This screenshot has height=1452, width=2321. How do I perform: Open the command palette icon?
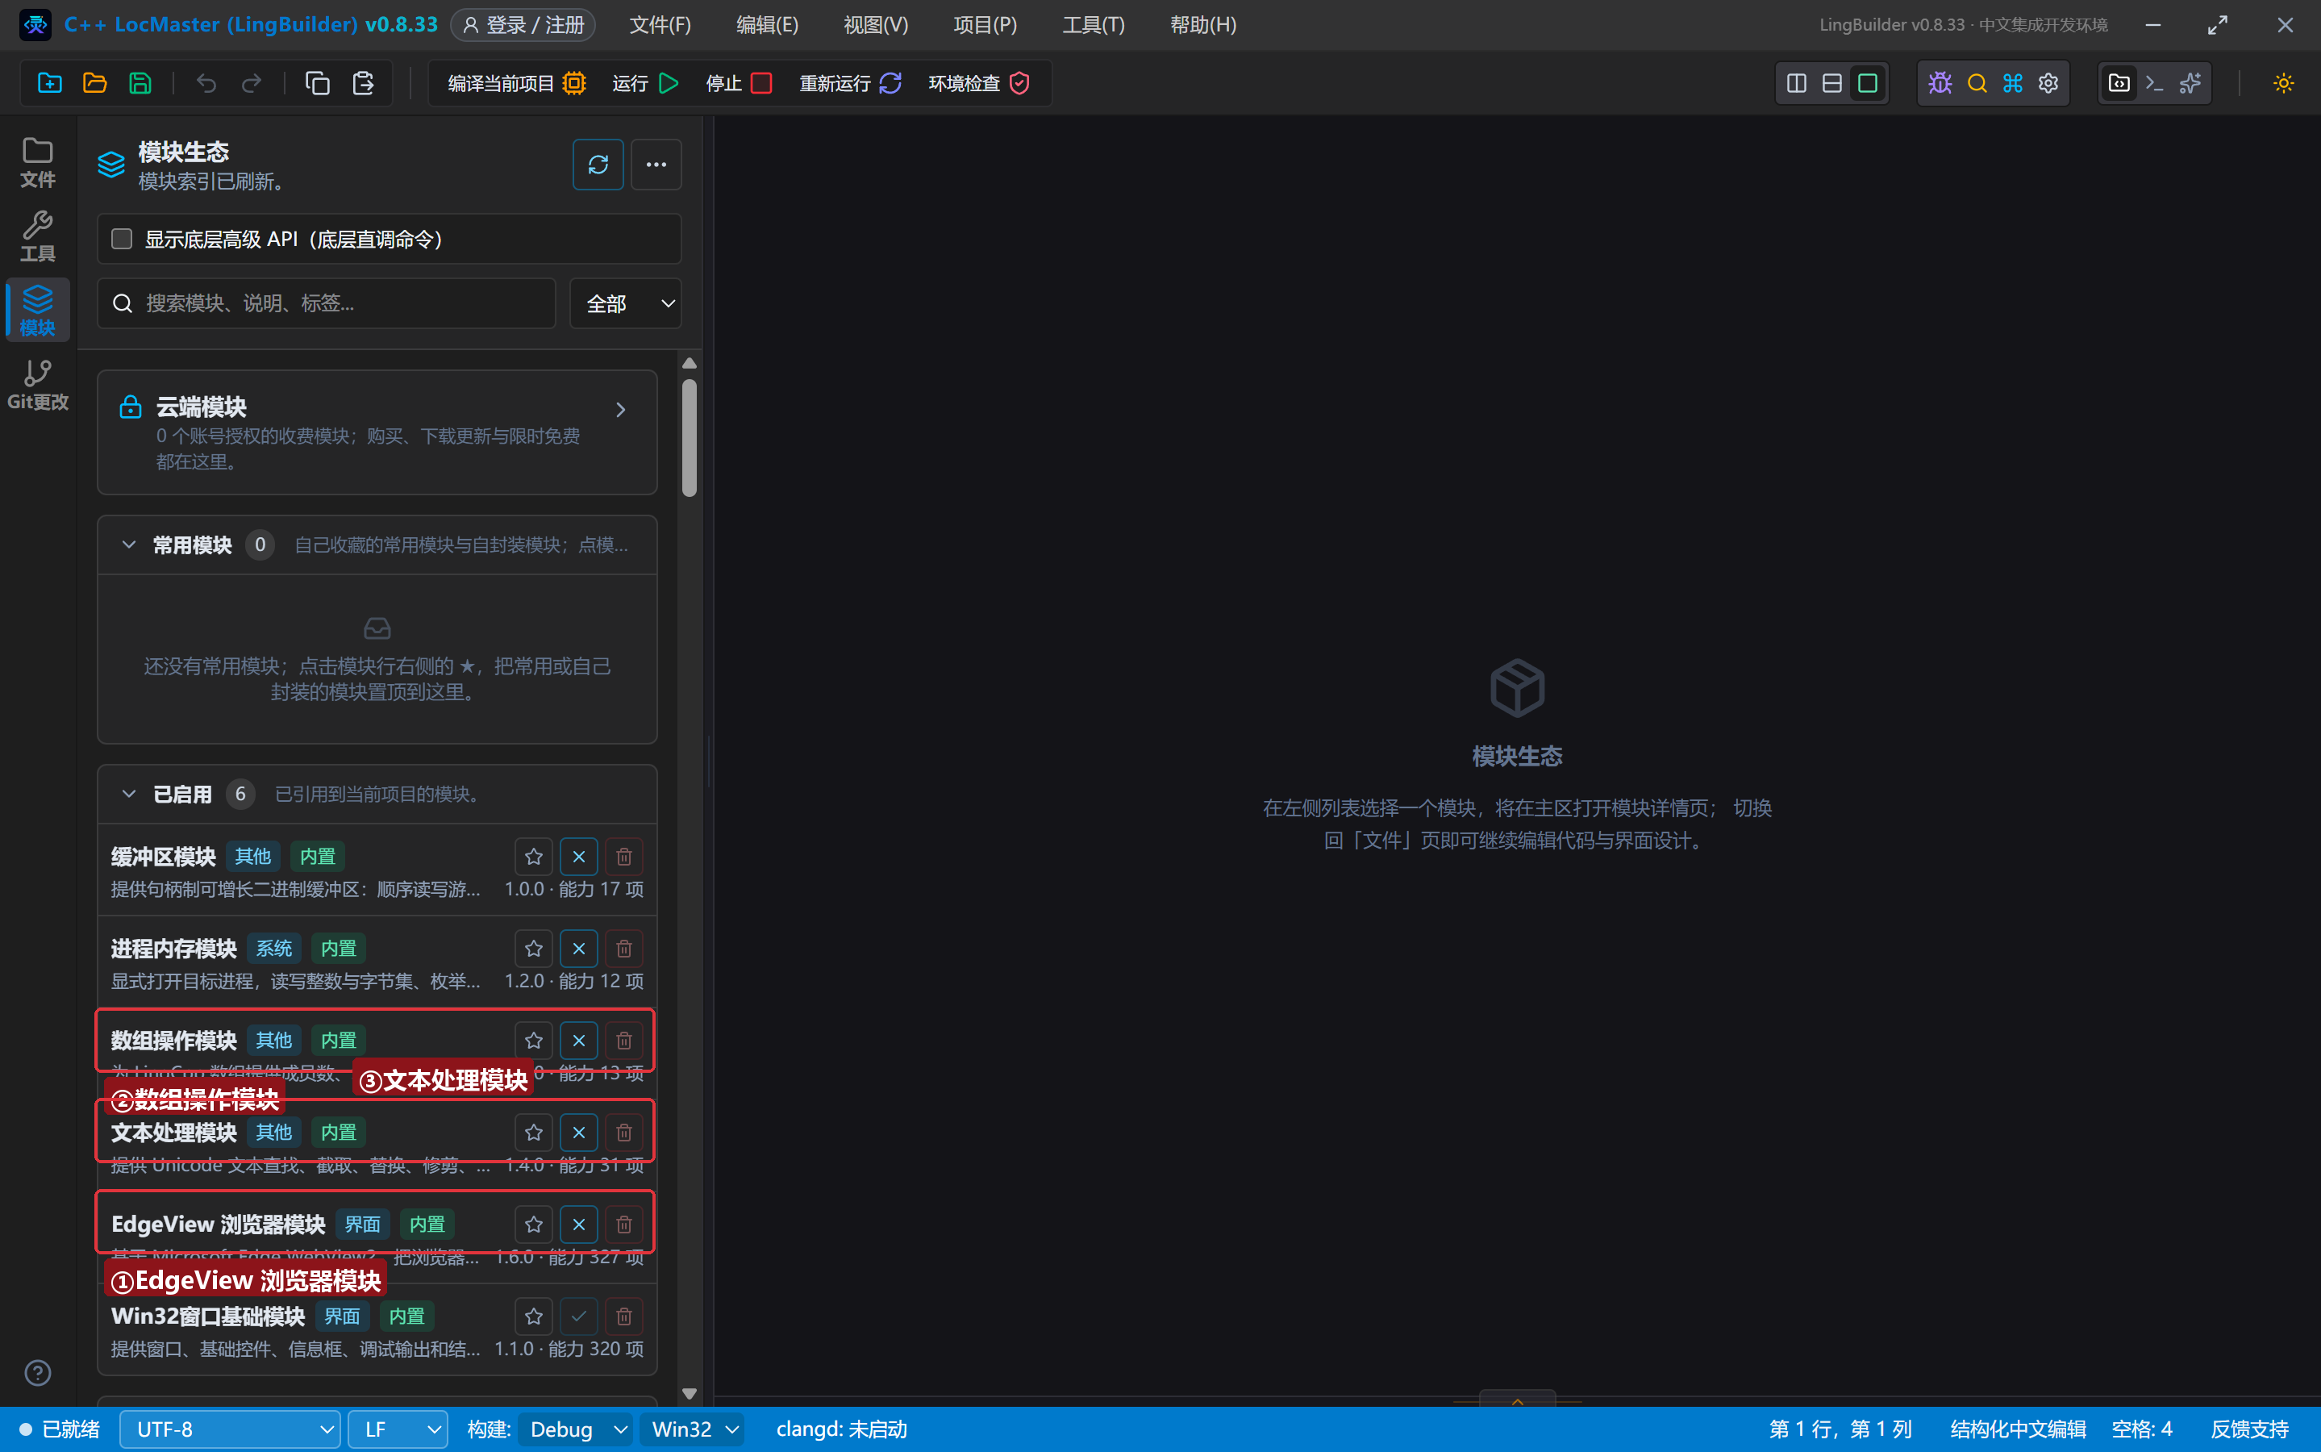(x=2013, y=84)
